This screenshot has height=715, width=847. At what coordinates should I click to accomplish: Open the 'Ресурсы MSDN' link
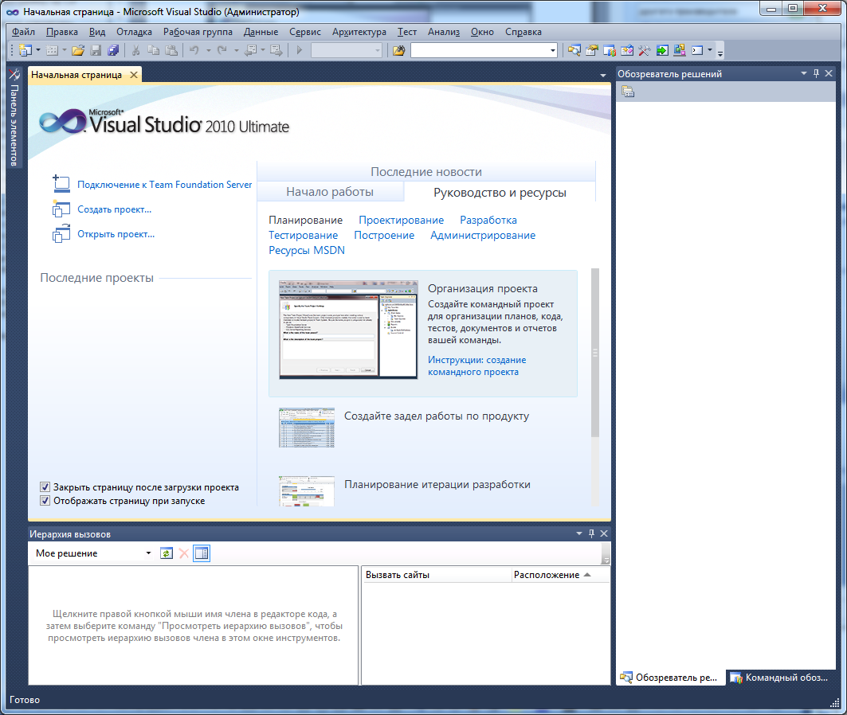[307, 250]
